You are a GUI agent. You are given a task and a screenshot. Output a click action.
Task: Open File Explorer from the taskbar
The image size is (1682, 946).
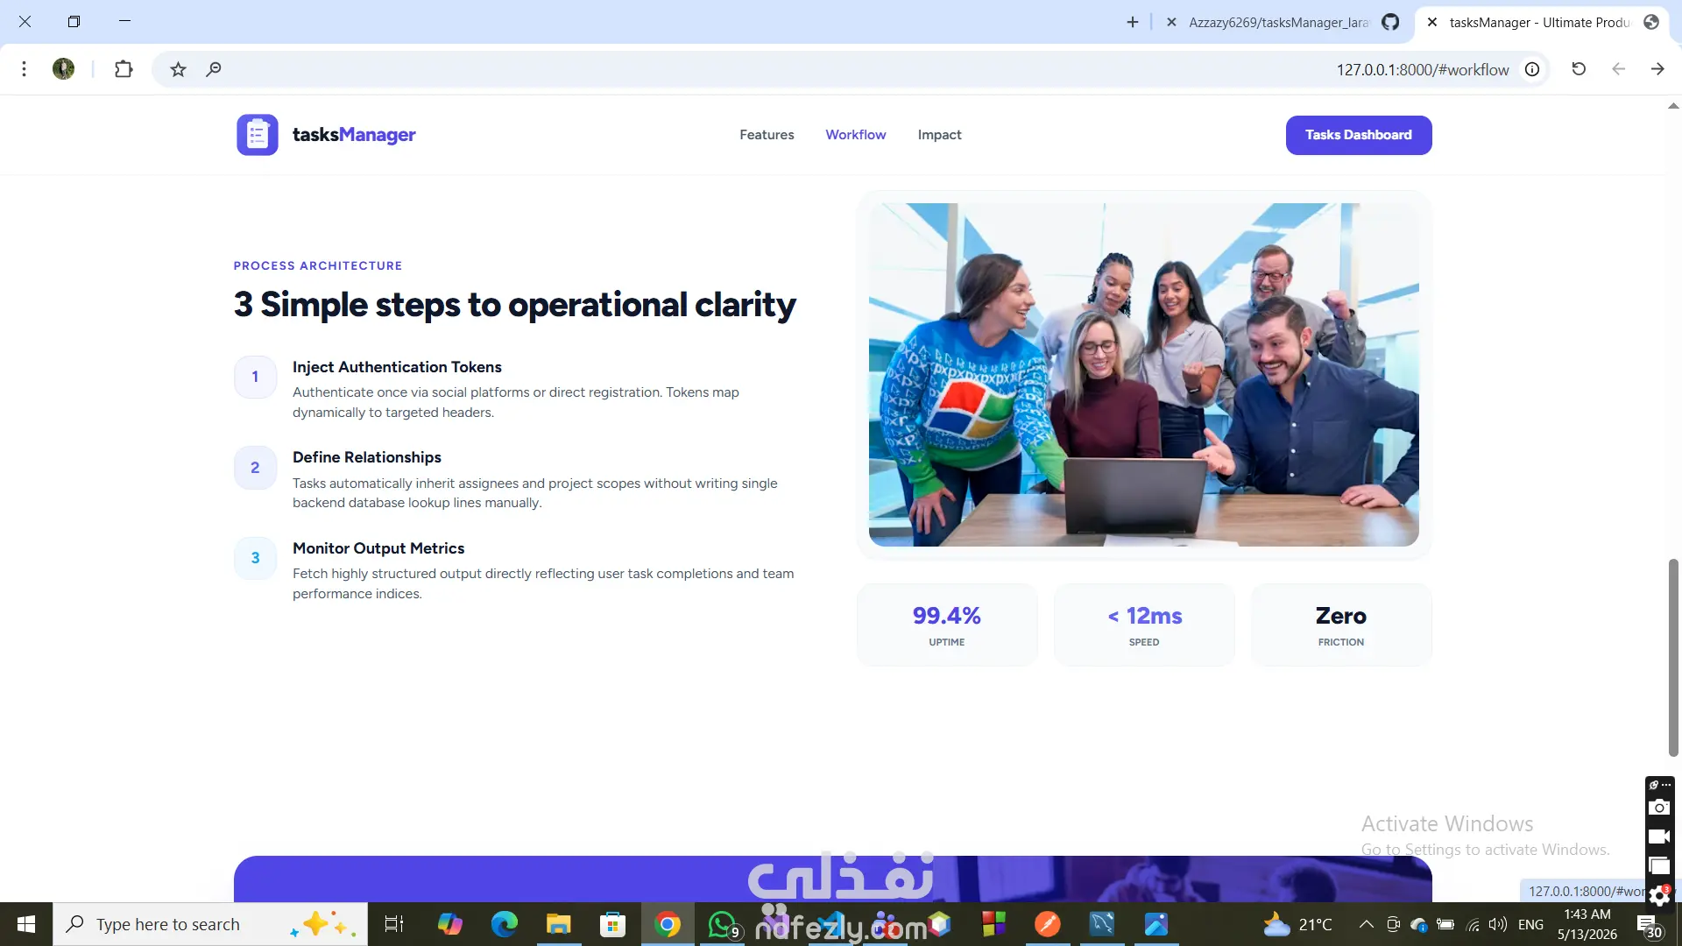point(558,924)
